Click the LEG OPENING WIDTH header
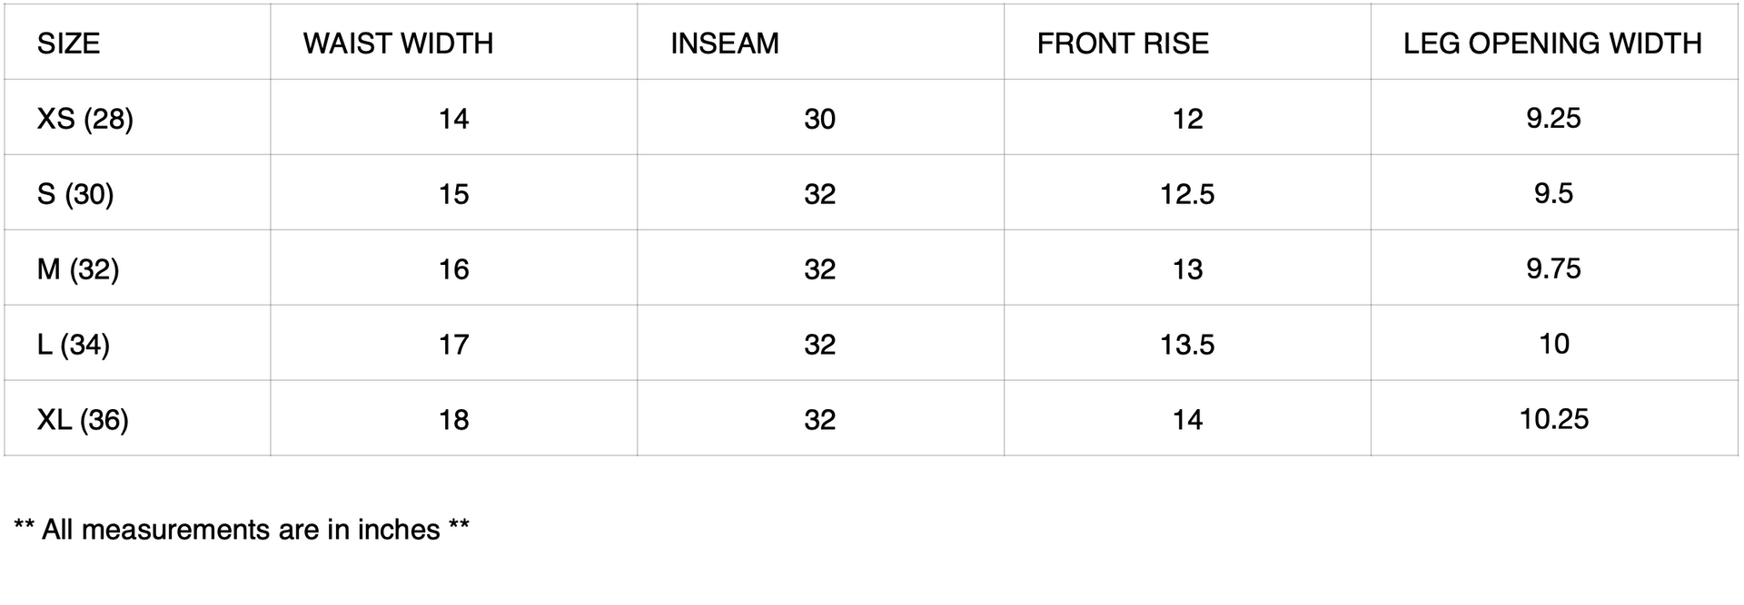 [x=1552, y=44]
